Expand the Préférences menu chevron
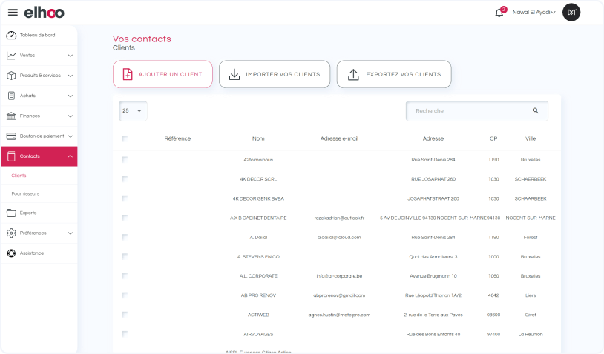Viewport: 604px width, 354px height. pyautogui.click(x=70, y=233)
